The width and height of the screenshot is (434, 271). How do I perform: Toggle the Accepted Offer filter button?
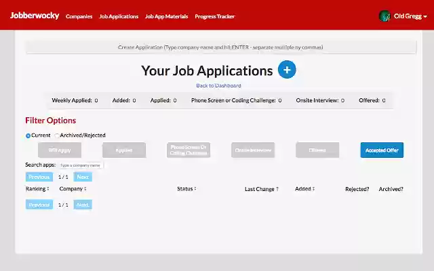(x=382, y=150)
